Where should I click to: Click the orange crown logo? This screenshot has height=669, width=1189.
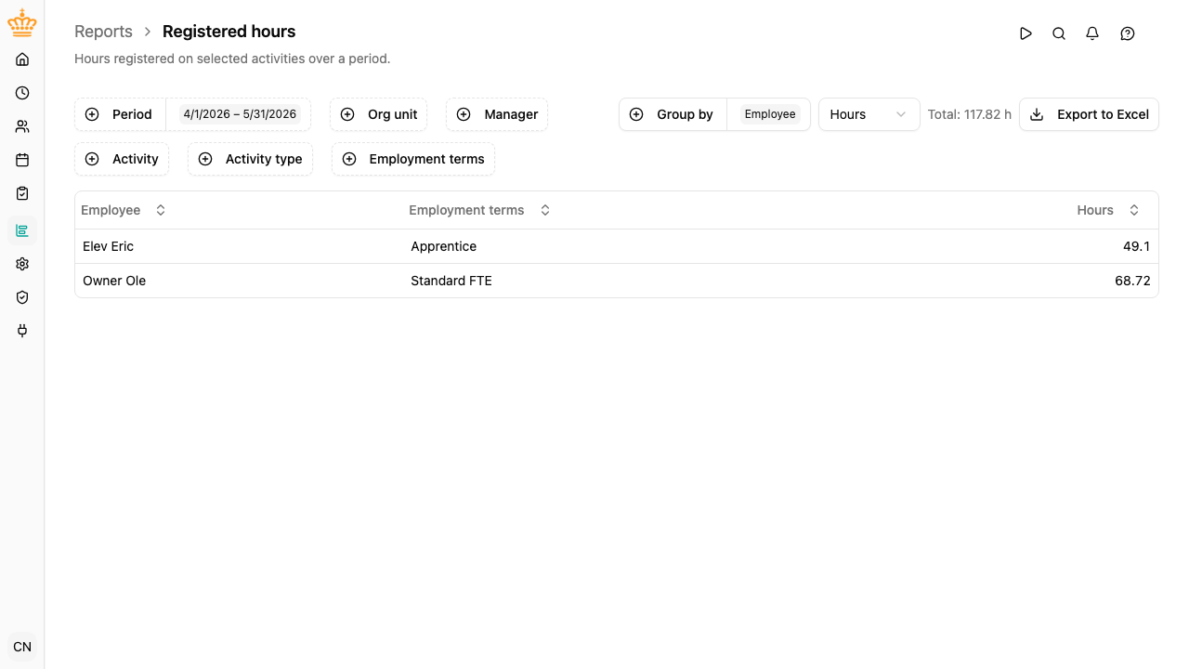coord(22,23)
